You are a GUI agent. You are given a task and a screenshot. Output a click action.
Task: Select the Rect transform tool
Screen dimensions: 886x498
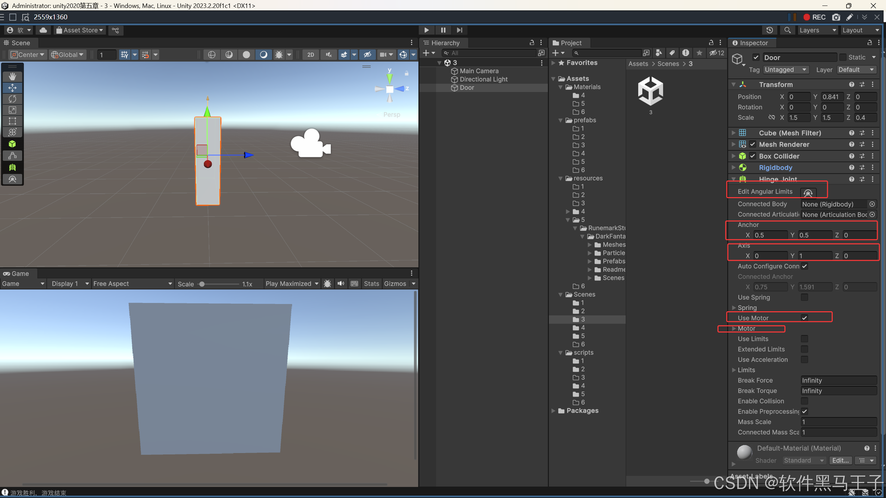pyautogui.click(x=12, y=121)
